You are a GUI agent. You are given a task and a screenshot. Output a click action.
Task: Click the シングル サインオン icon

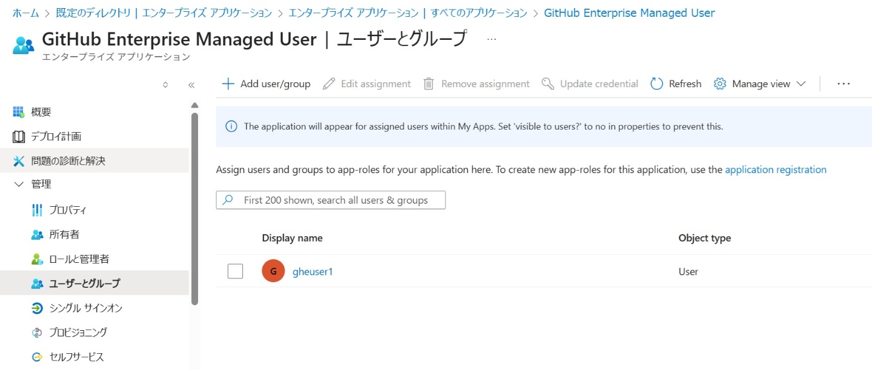coord(37,308)
